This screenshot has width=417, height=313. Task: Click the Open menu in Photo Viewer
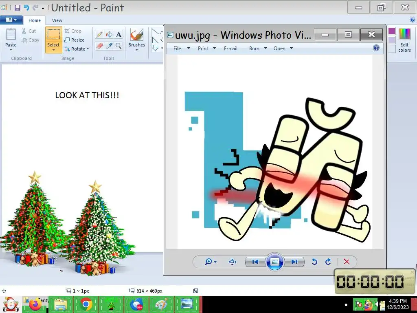(283, 48)
